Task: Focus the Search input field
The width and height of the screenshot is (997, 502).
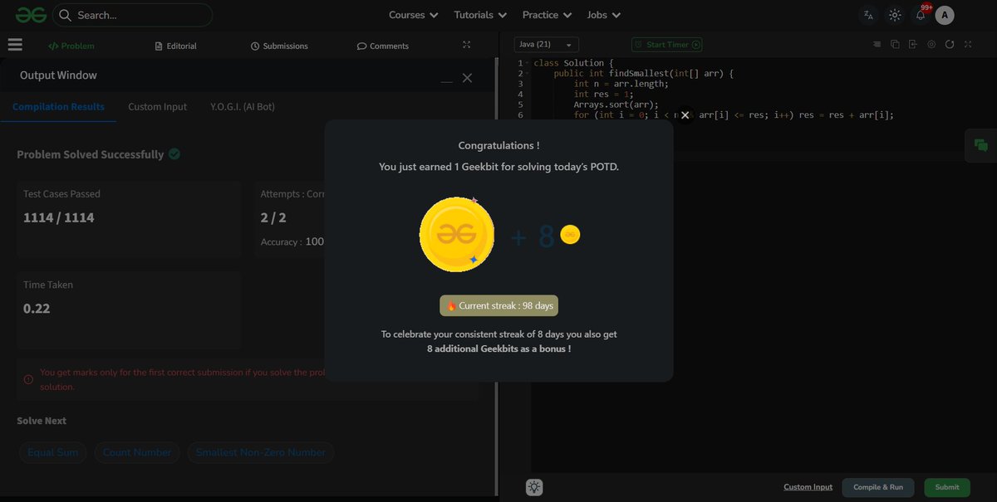Action: pyautogui.click(x=133, y=15)
